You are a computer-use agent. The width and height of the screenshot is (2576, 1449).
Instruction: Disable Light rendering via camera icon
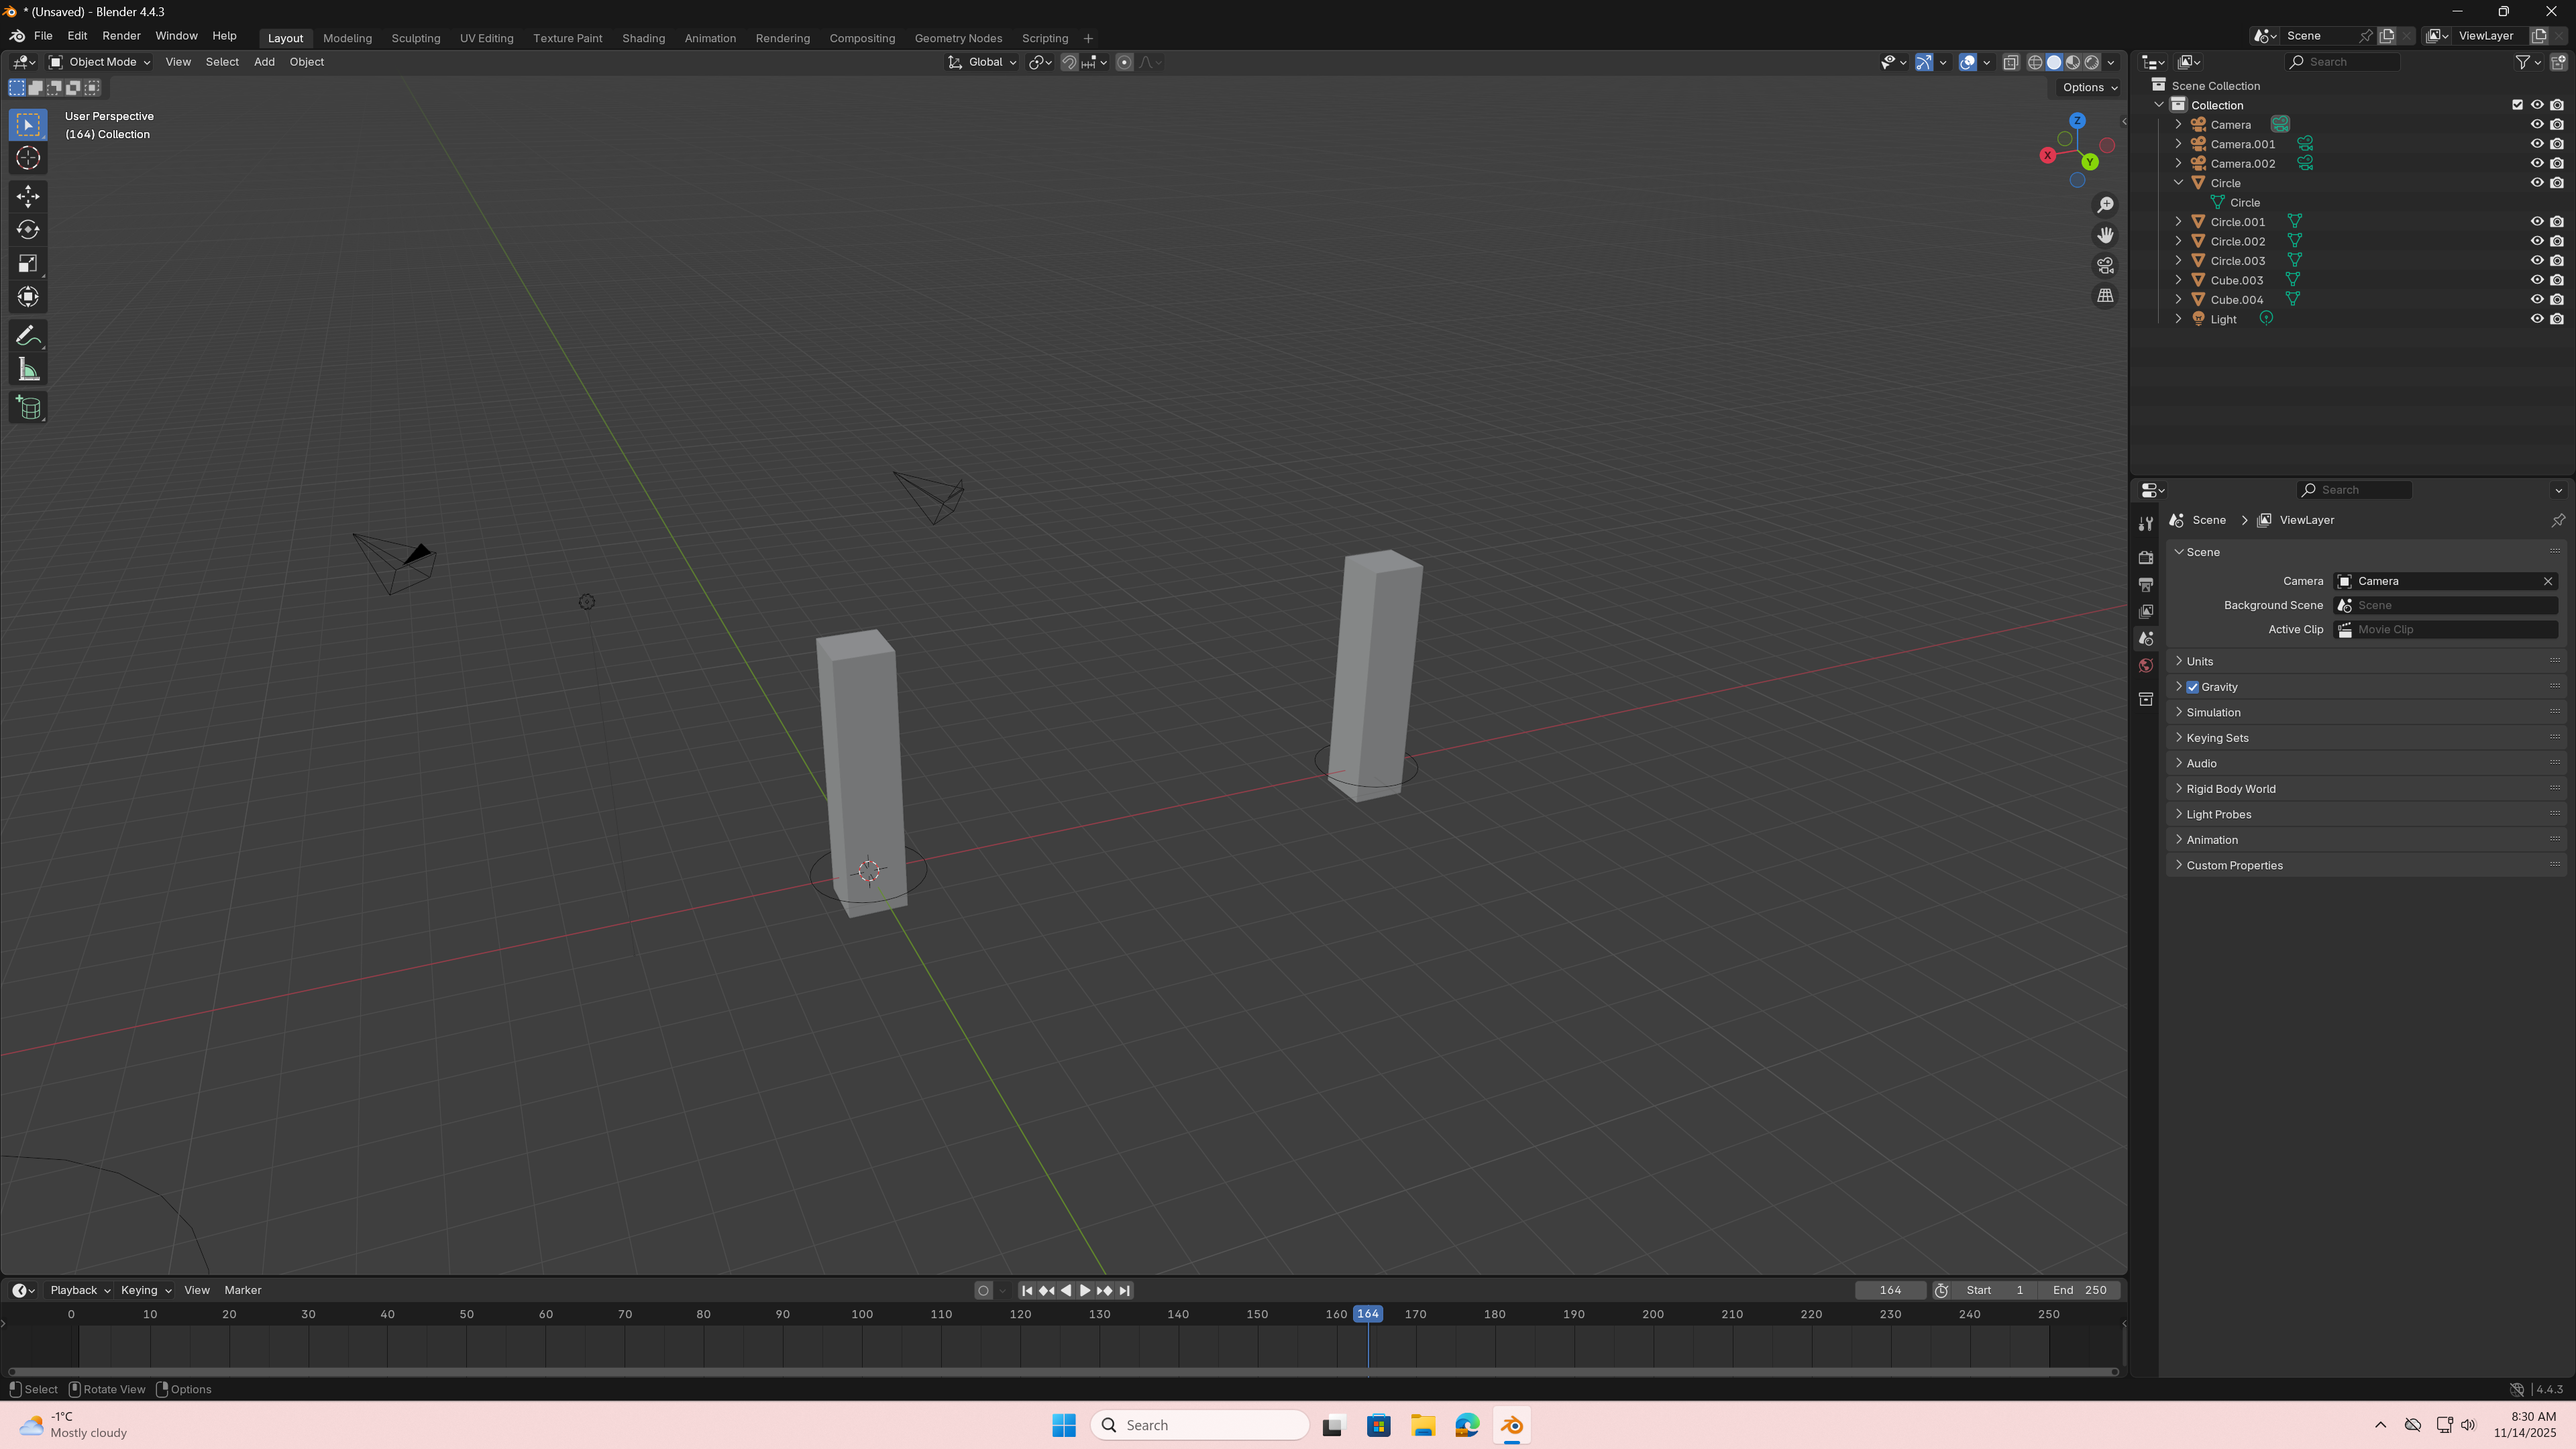2557,319
